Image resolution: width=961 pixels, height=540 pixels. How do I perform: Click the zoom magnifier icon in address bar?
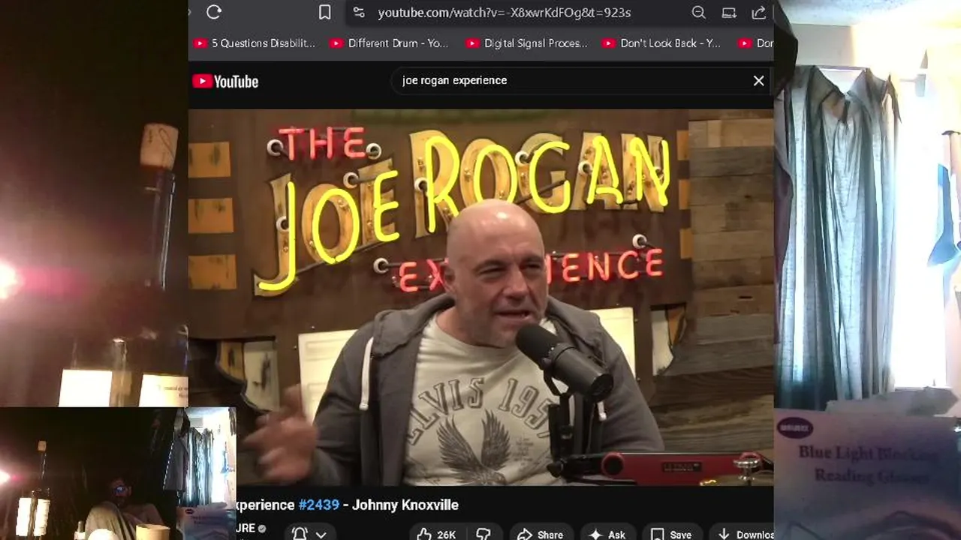pyautogui.click(x=698, y=12)
